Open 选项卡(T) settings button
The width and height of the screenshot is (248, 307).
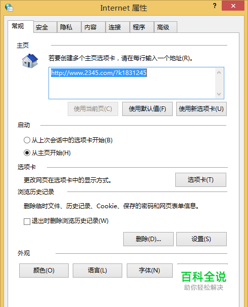coord(201,180)
